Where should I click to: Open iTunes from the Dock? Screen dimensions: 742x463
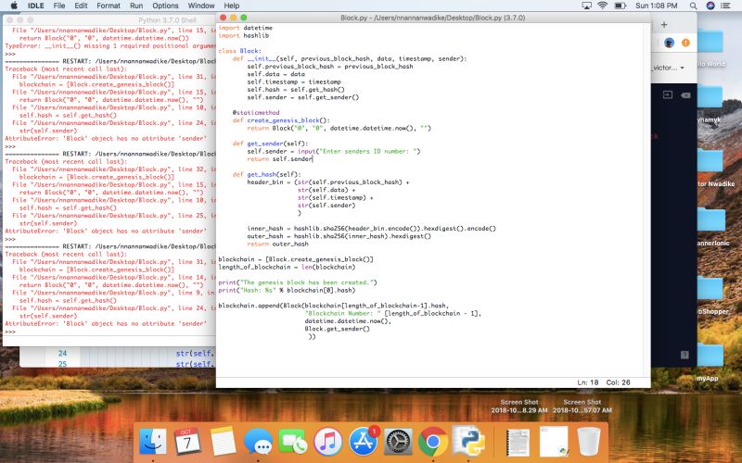(327, 442)
